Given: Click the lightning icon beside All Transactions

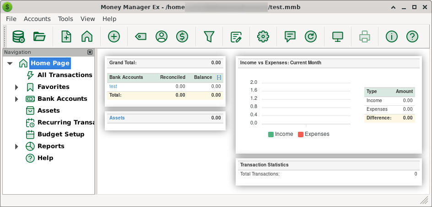Looking at the screenshot, I should click(x=30, y=75).
